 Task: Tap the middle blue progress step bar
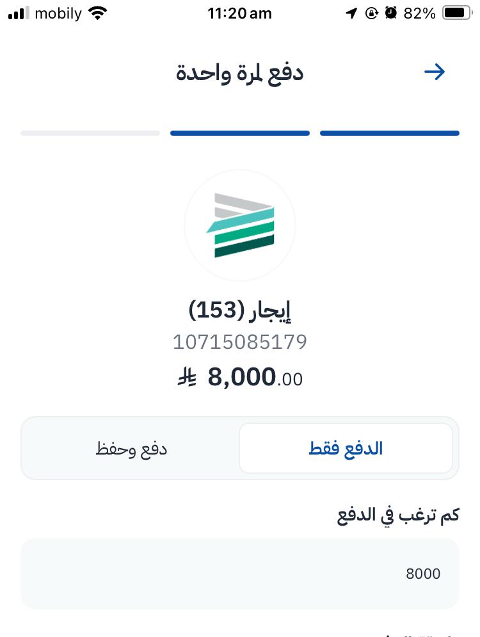click(x=240, y=133)
